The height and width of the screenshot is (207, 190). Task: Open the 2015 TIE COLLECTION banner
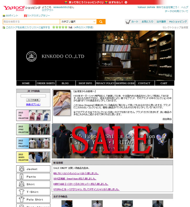pyautogui.click(x=33, y=115)
